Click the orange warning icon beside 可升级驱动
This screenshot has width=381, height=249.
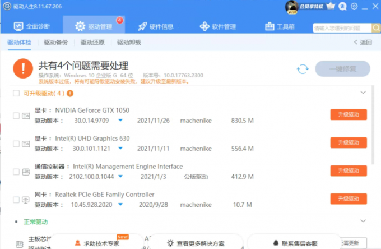coord(70,93)
